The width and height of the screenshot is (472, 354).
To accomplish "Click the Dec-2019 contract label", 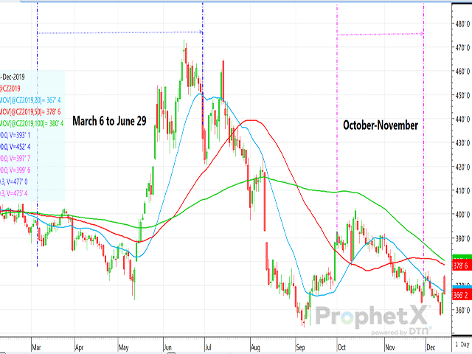I will 13,77.
